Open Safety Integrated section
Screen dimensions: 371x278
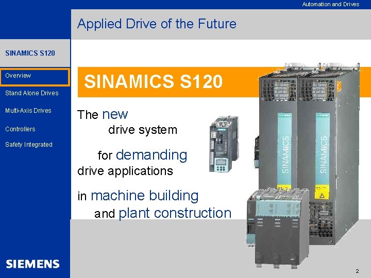tap(29, 145)
